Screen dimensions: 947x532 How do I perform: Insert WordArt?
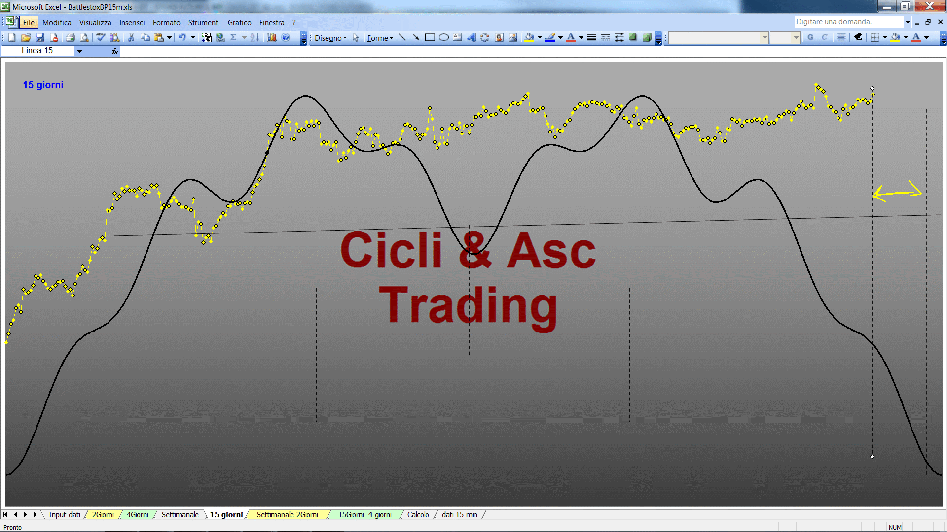(x=472, y=37)
